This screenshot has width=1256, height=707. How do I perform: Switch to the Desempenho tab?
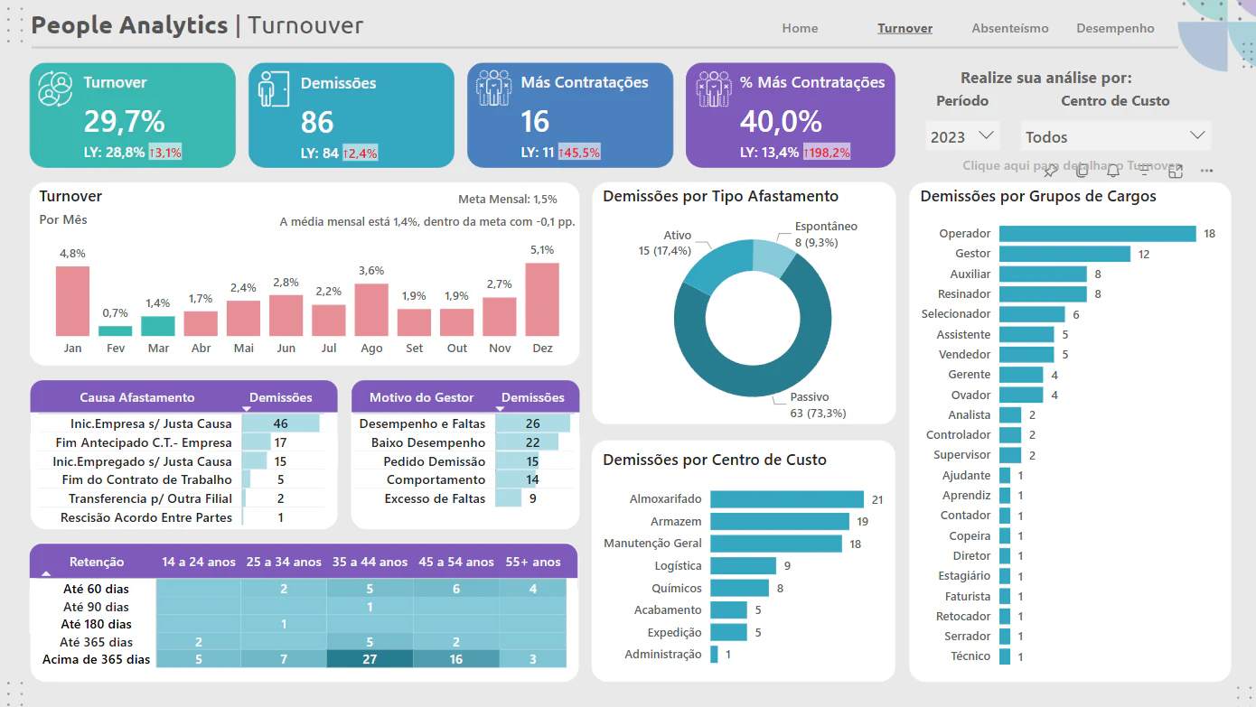(x=1115, y=28)
